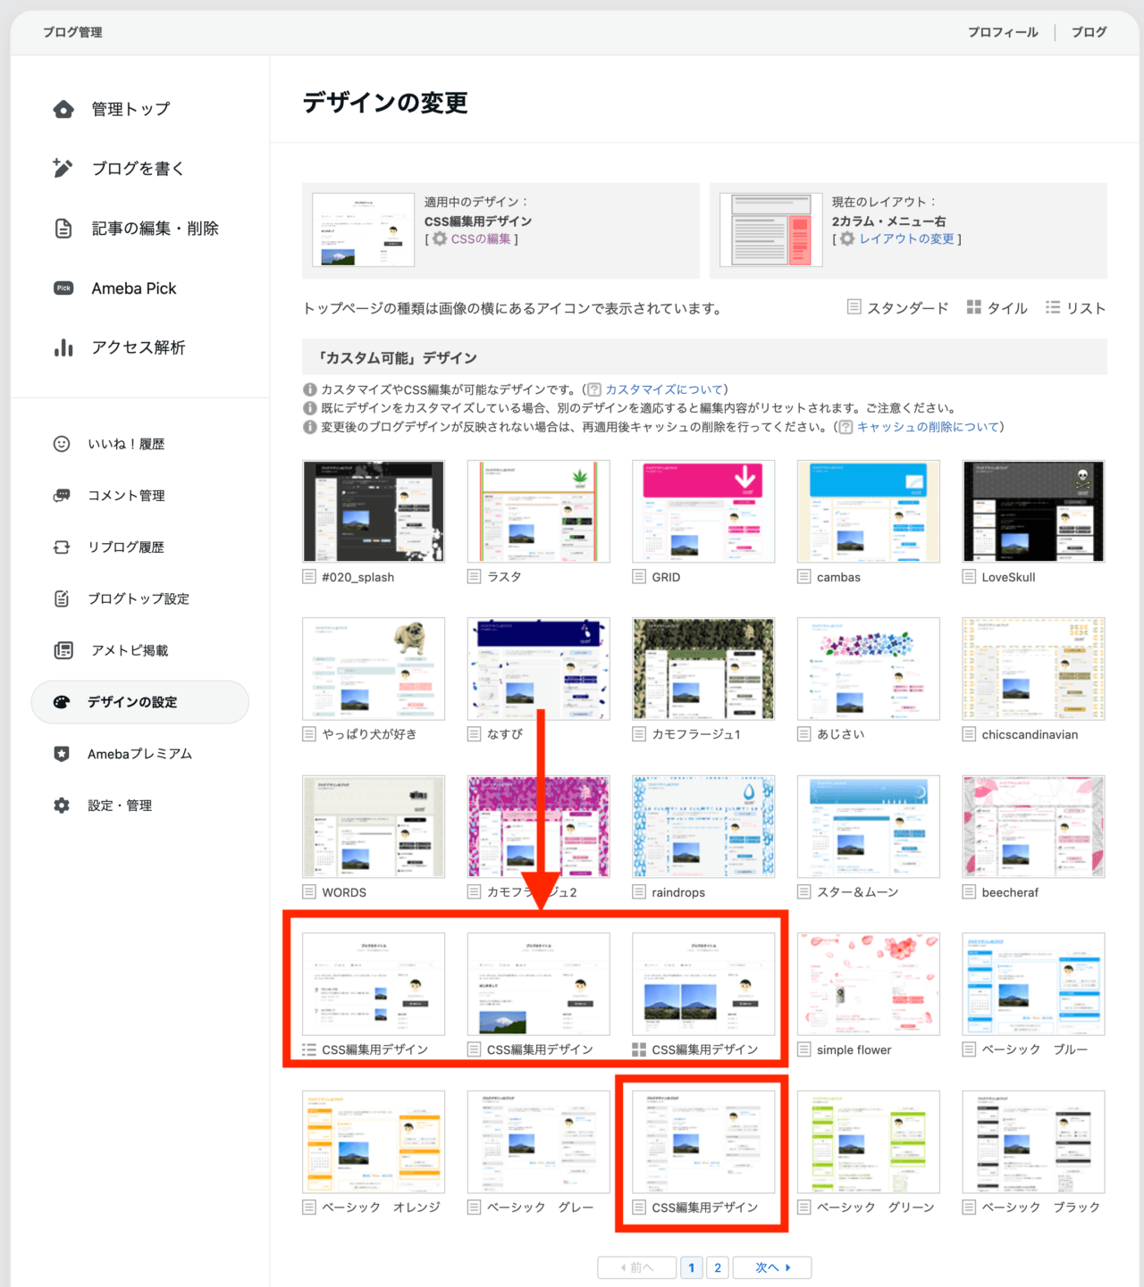Choose the raindrops design thumbnail
The height and width of the screenshot is (1287, 1144).
[x=703, y=827]
